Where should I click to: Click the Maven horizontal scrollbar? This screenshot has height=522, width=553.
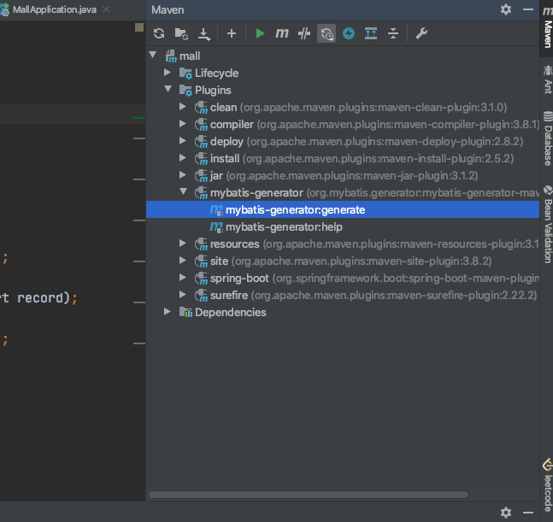tap(309, 495)
